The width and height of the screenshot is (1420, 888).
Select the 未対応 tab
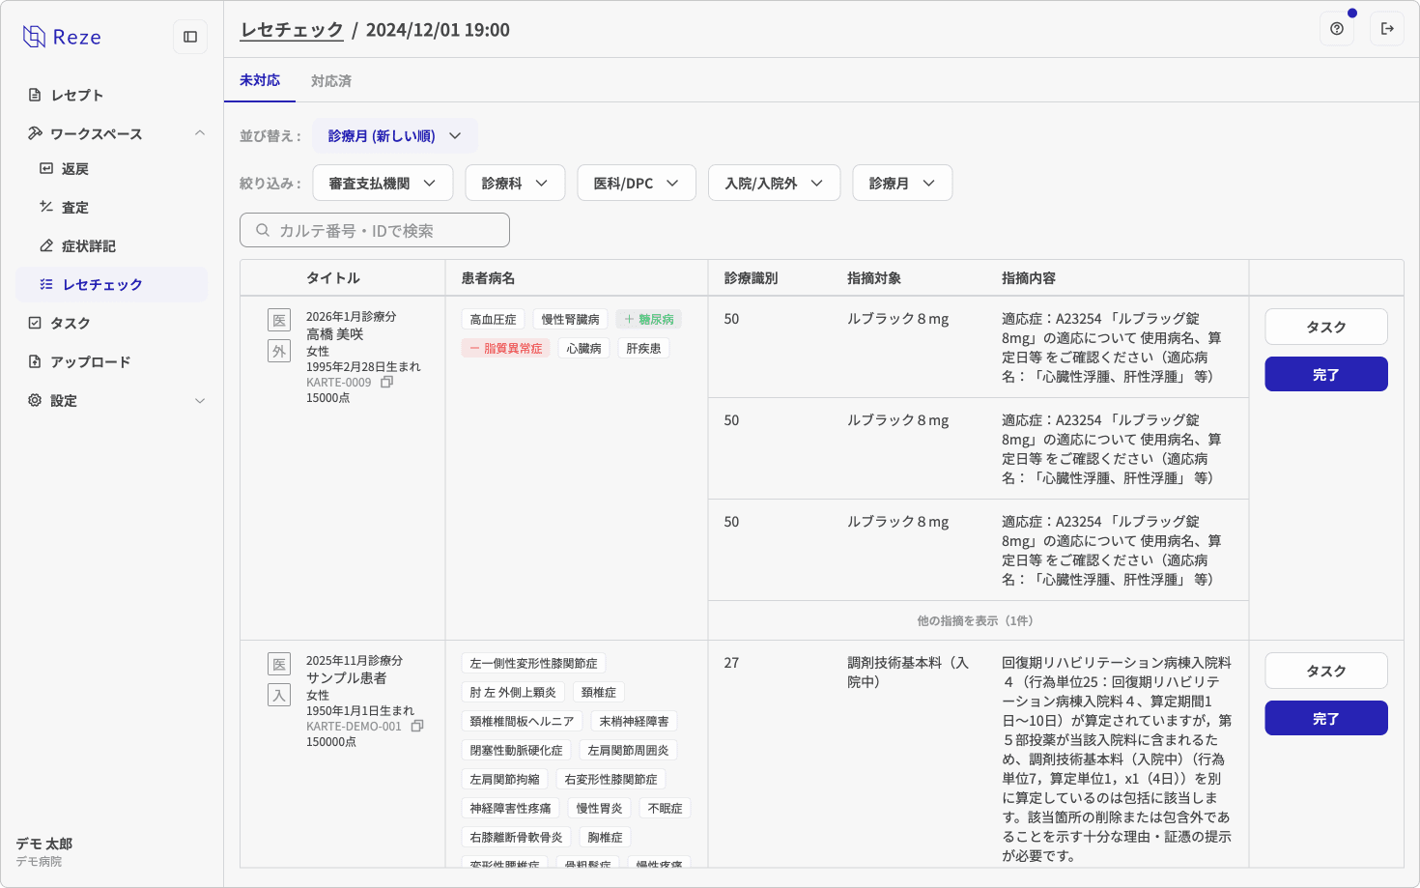click(259, 81)
